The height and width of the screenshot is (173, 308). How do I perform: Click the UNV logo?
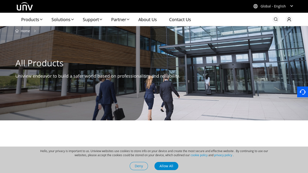tap(25, 7)
